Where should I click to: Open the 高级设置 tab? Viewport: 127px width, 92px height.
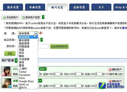[79, 7]
